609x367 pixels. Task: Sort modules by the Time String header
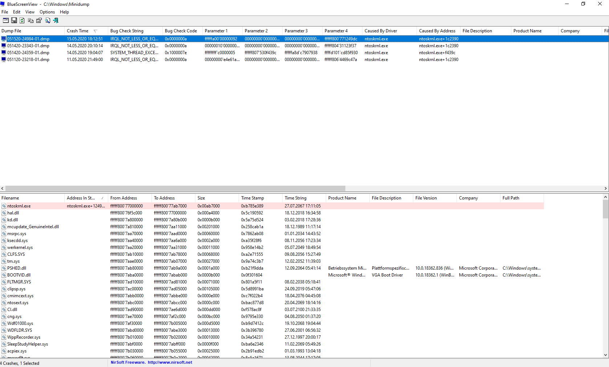point(304,198)
